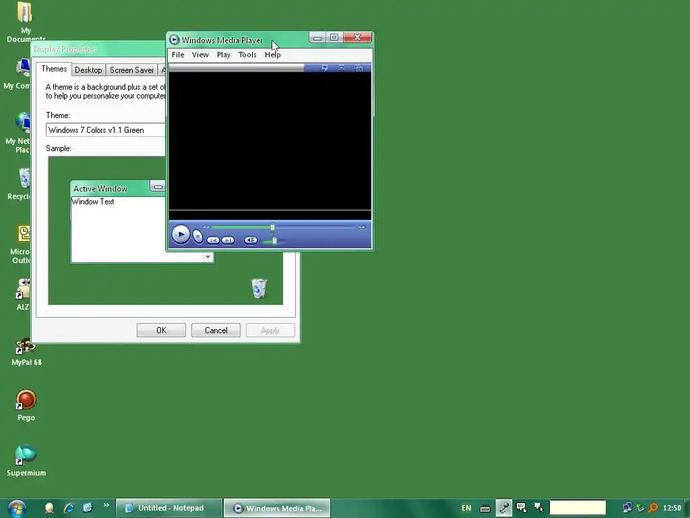This screenshot has height=518, width=690.
Task: Select the Microsoft Outlook desktop icon
Action: point(20,244)
